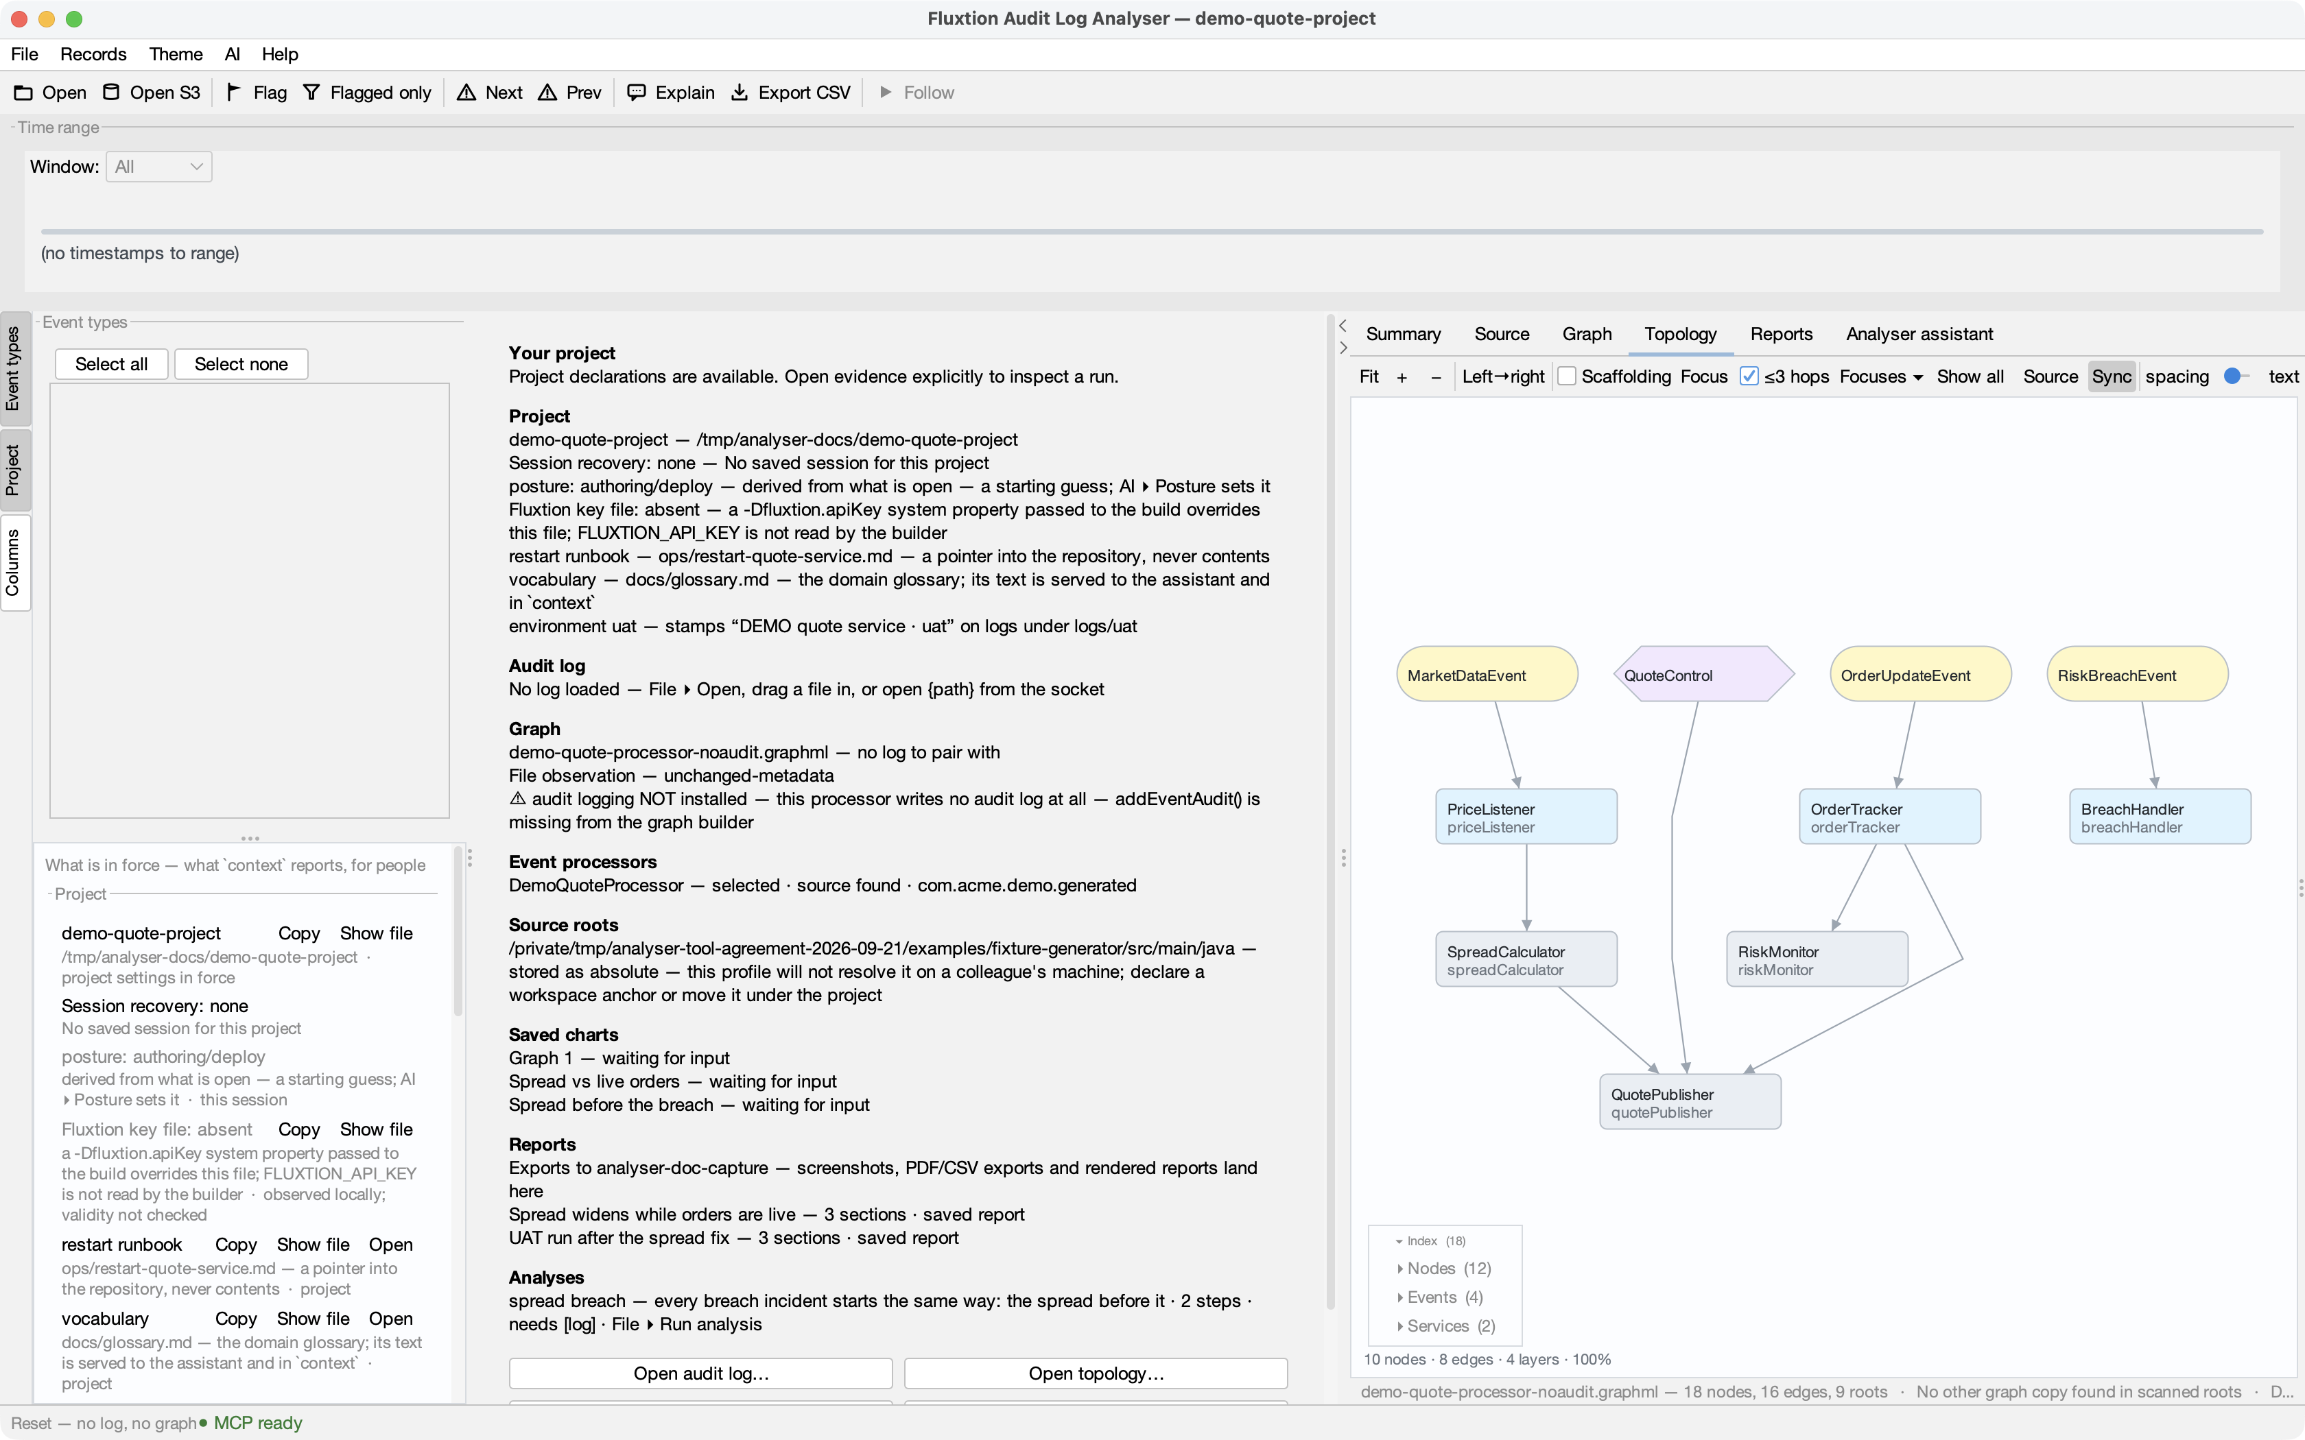Adjust the spacing slider handle

(2232, 376)
